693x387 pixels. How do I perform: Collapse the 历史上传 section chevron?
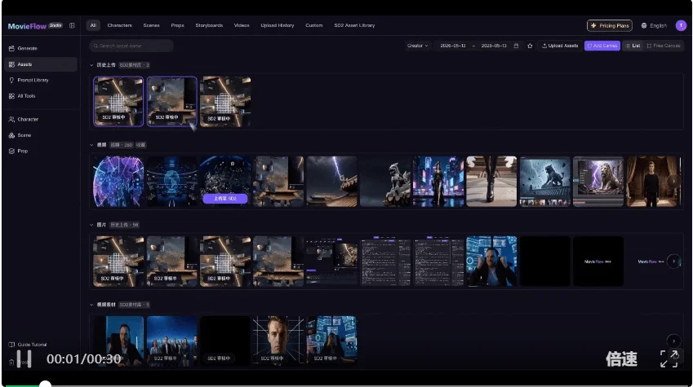point(91,65)
